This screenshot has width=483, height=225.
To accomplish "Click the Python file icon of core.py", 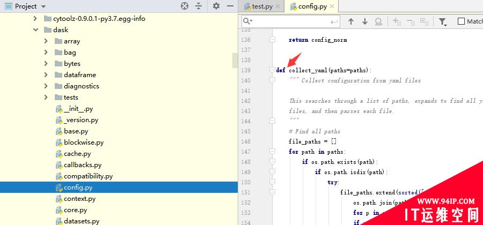I will click(59, 210).
